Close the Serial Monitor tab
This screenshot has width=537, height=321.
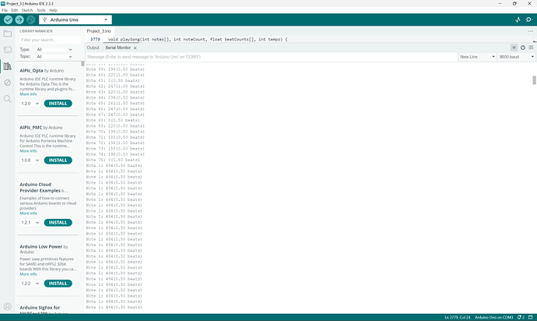point(135,48)
